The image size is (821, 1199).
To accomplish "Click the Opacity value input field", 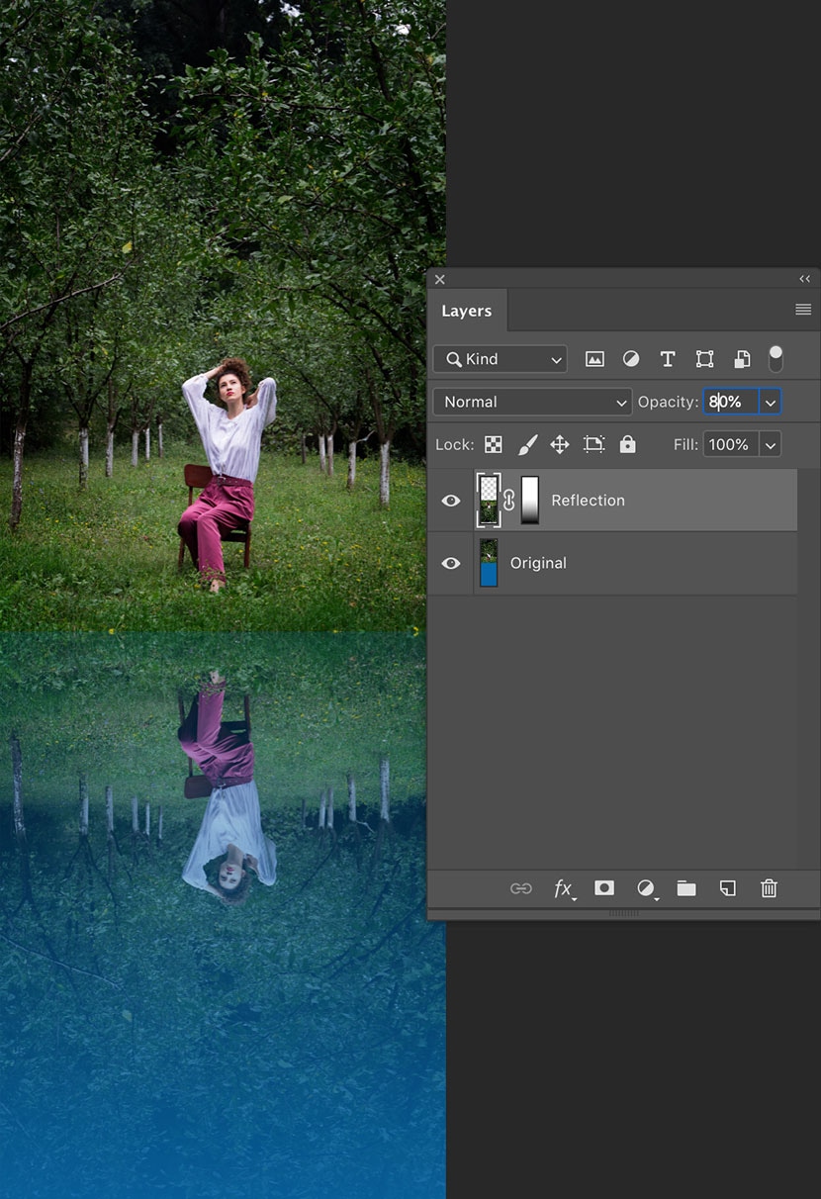I will pos(730,402).
